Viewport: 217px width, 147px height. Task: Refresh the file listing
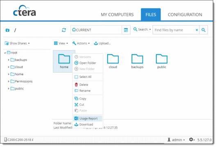64,30
